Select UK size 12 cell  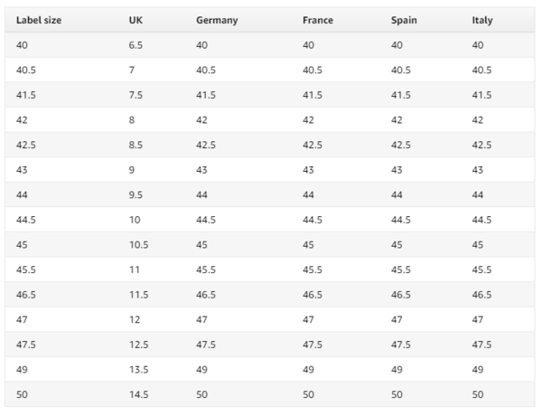point(135,319)
